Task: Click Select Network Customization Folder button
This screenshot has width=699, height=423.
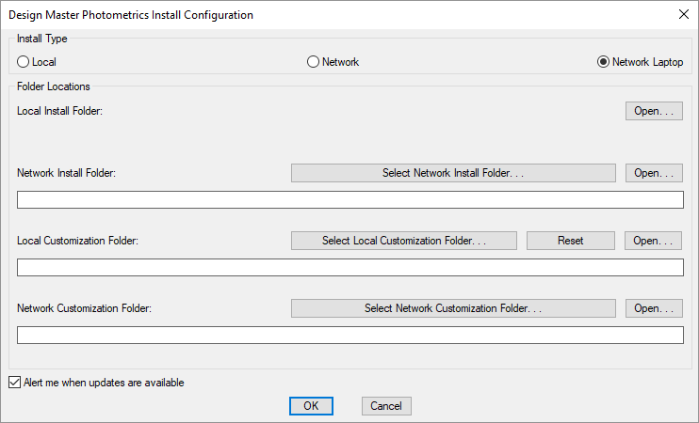Action: tap(453, 308)
